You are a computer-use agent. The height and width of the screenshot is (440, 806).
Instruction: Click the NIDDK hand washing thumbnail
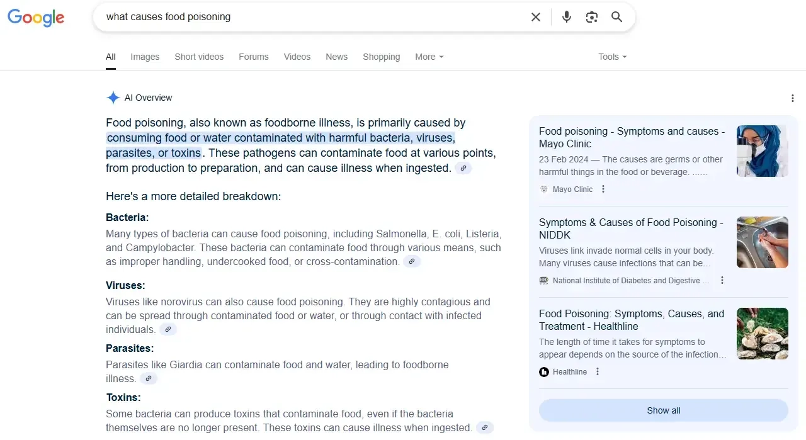(x=763, y=242)
